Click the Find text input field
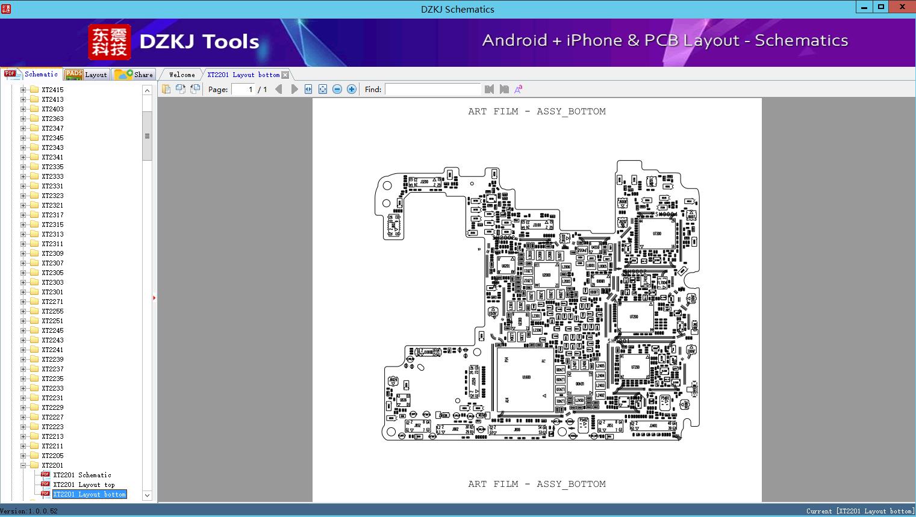 point(433,89)
